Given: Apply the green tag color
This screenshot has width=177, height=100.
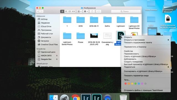Looking at the screenshot, I should tap(136, 84).
